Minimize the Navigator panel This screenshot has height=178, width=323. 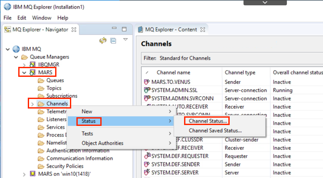[114, 28]
